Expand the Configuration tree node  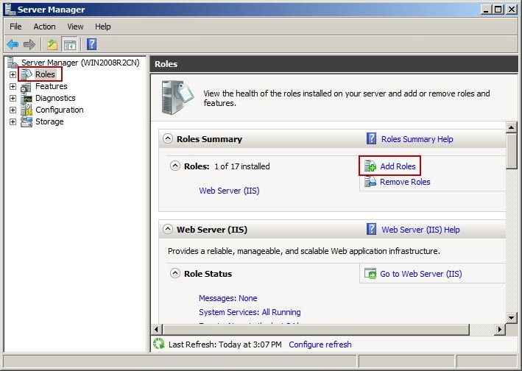(x=13, y=110)
